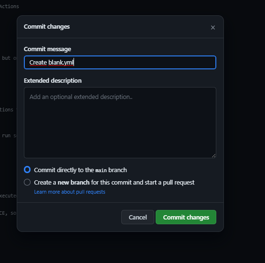Click the green Commit changes button
The image size is (265, 263).
coord(186,217)
